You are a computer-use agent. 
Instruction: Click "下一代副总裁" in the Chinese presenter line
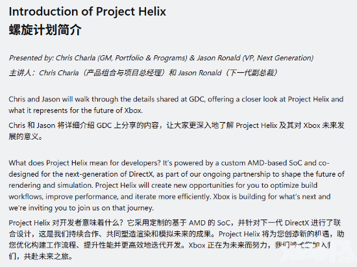tap(252, 73)
